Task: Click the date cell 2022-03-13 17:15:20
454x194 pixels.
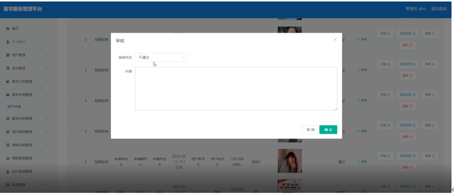Action: (x=179, y=162)
